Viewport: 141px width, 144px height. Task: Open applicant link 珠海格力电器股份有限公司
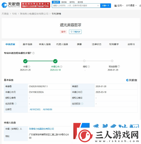(x=41, y=129)
